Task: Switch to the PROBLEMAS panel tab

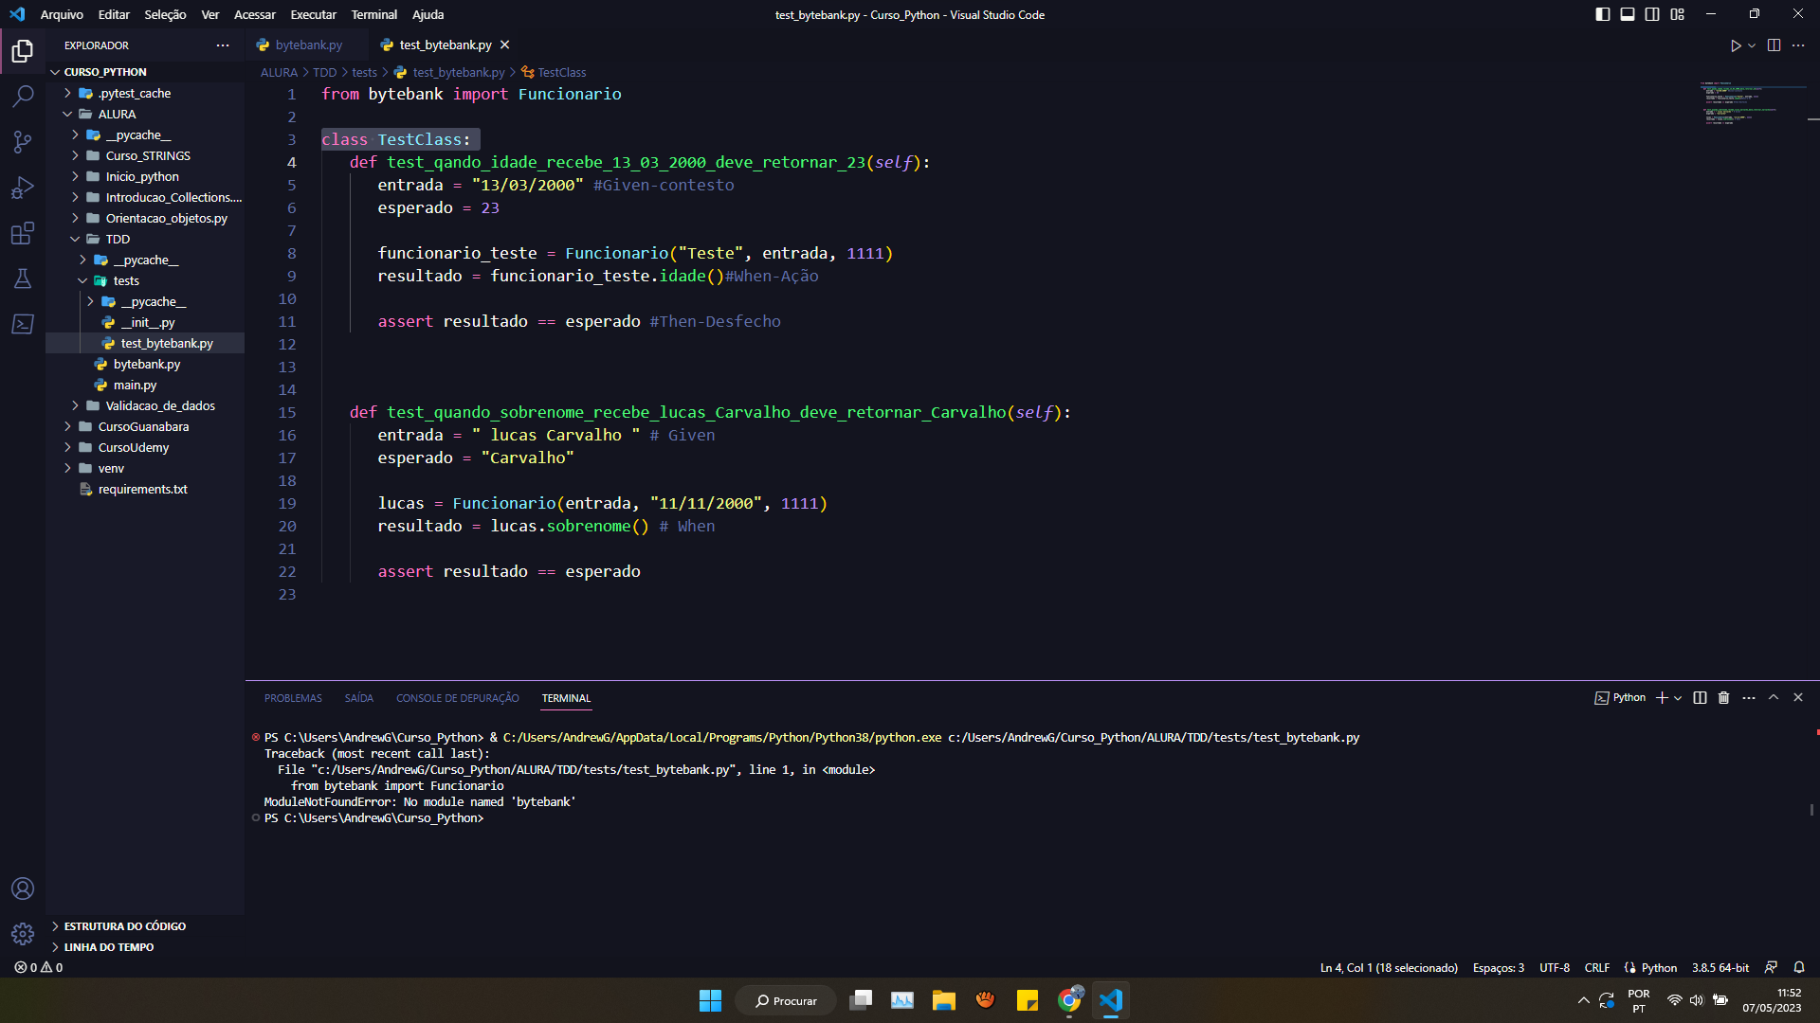Action: 293,698
